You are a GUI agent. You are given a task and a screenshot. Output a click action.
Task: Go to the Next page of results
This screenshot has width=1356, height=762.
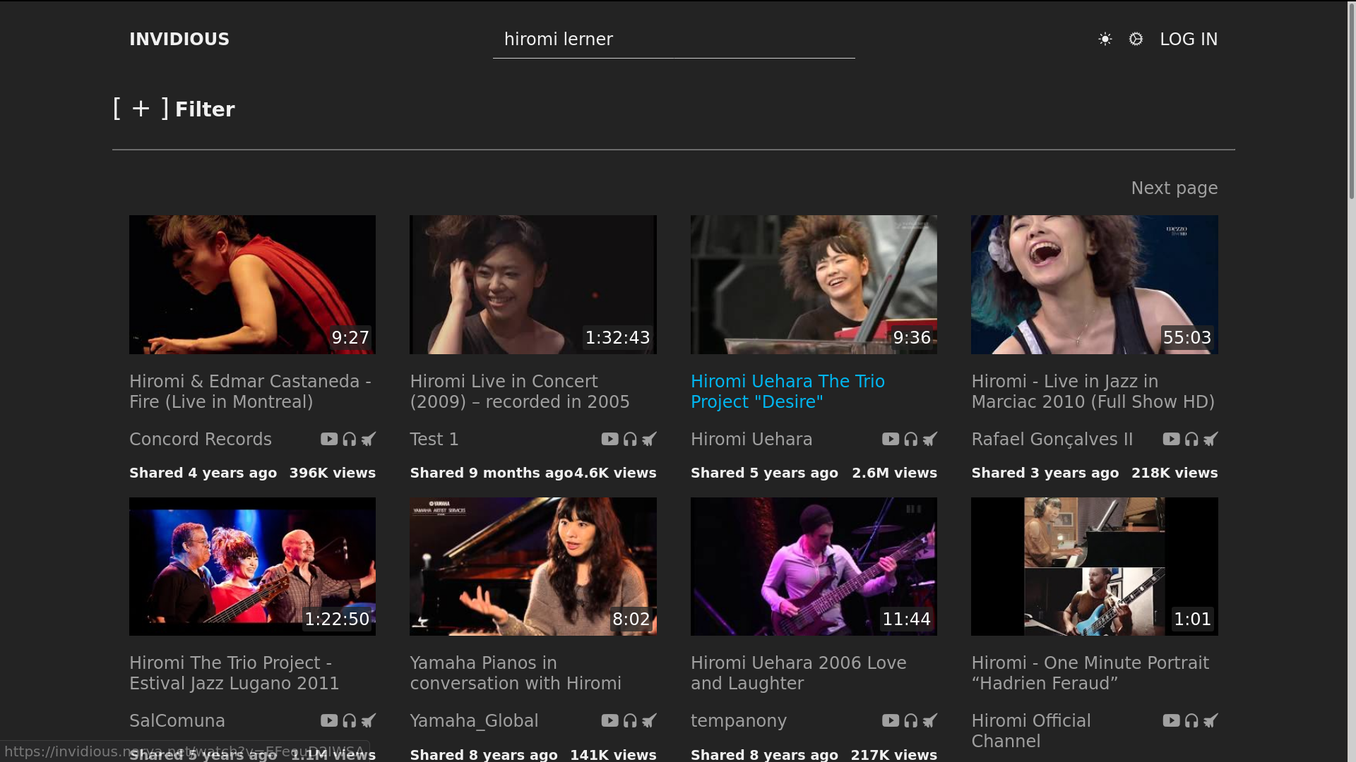coord(1174,188)
